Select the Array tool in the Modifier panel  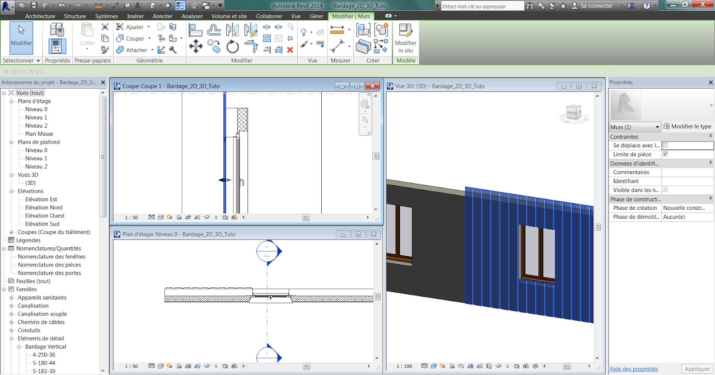267,38
